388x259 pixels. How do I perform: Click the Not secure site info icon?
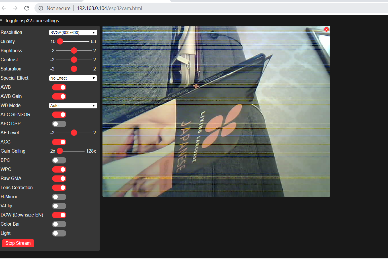[41, 8]
